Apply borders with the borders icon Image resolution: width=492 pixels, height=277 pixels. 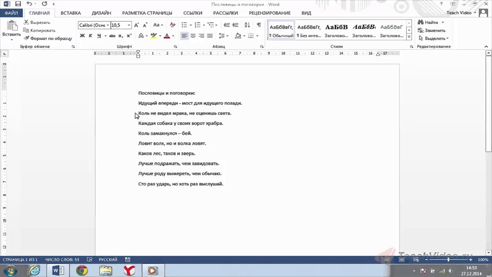(251, 36)
